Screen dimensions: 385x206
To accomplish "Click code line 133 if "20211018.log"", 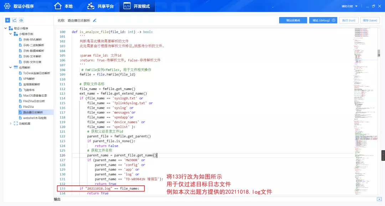I will (109, 188).
